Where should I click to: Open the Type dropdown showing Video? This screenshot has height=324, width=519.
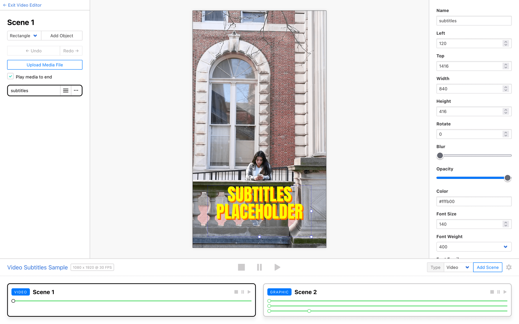tap(458, 267)
